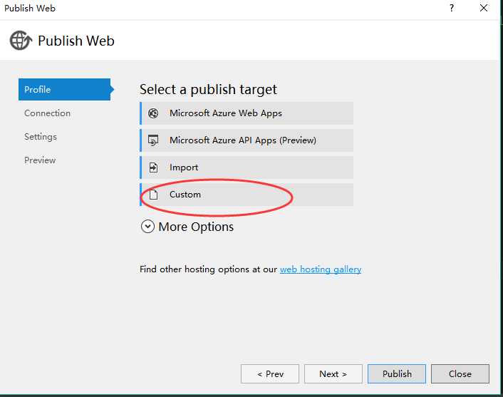The image size is (503, 397).
Task: Go to the Preview step
Action: [x=40, y=160]
